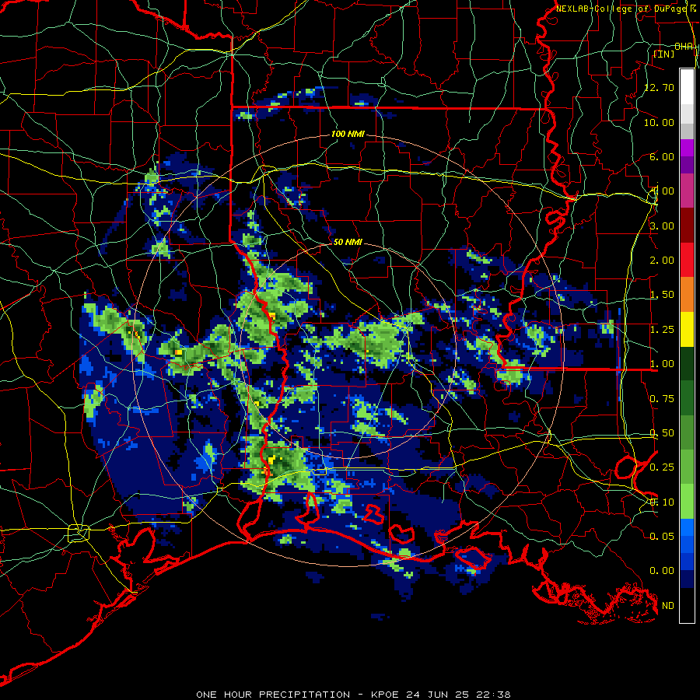Select the 1.00 legend value
Screen dimensions: 700x700
click(662, 364)
